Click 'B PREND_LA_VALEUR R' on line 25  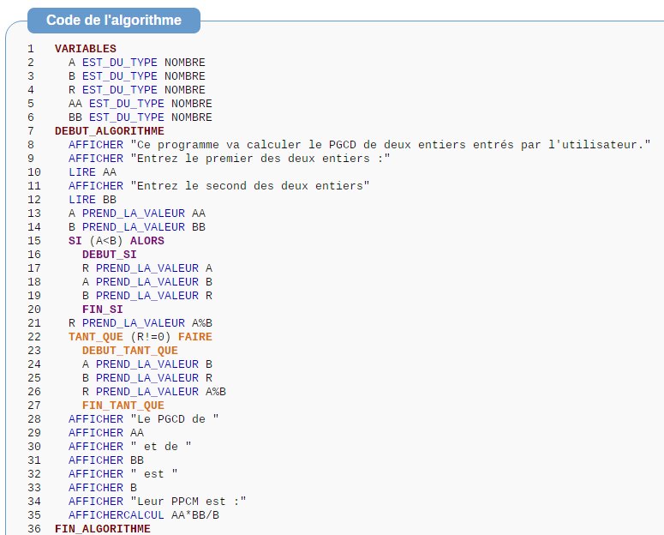147,378
